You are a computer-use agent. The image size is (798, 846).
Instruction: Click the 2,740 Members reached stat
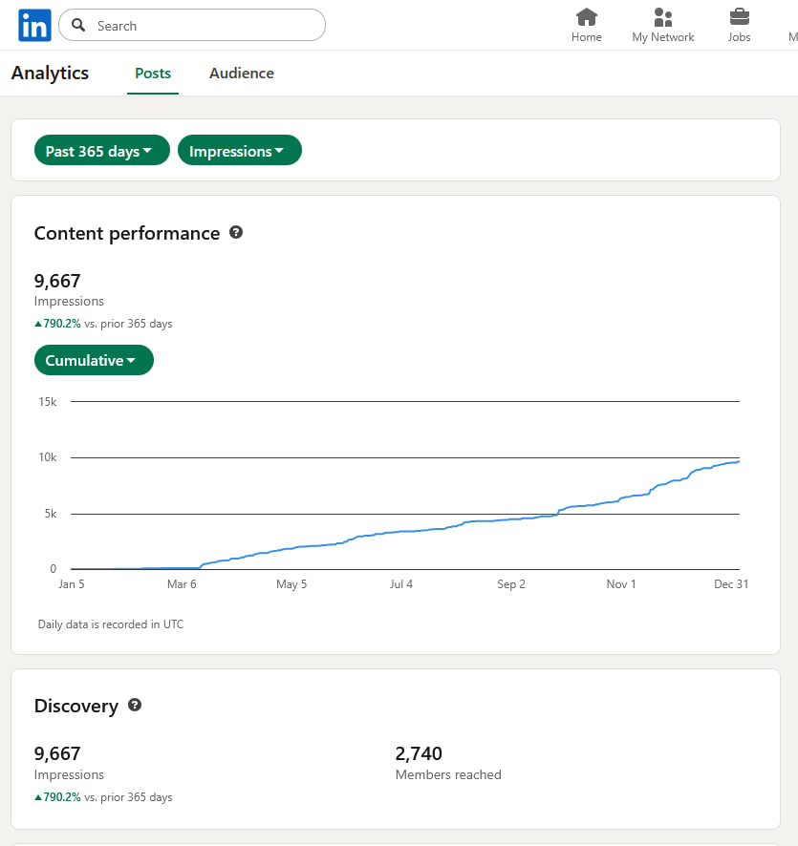(x=419, y=754)
